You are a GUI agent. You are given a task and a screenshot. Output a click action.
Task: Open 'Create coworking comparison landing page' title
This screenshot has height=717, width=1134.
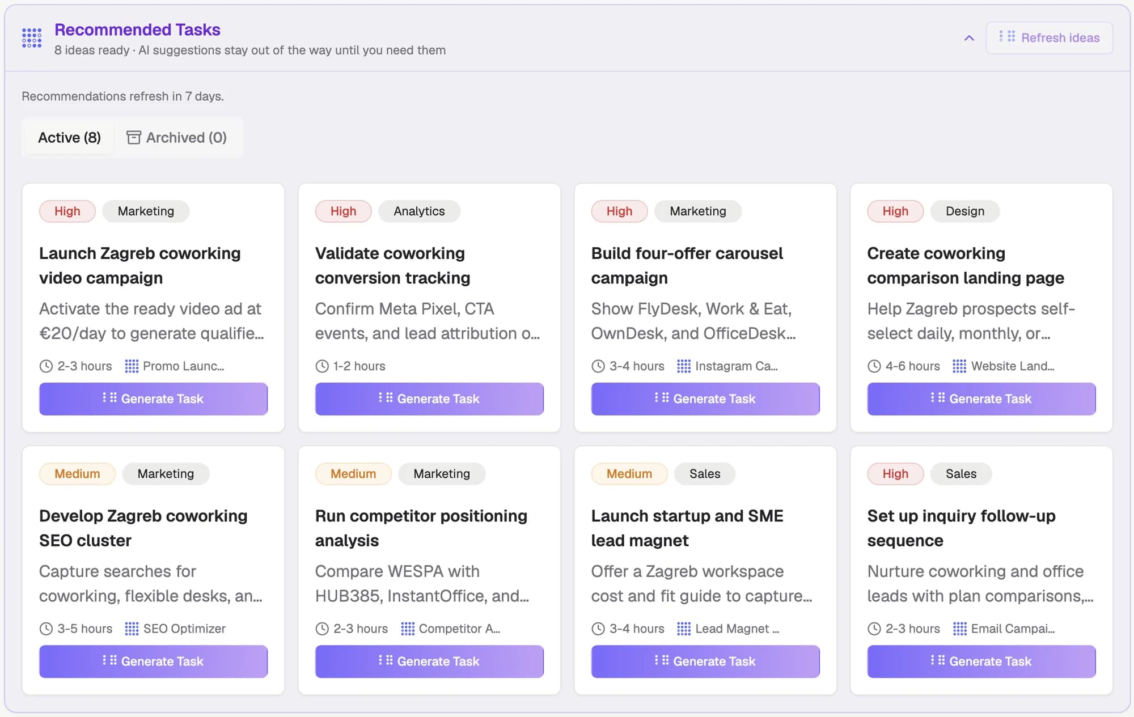coord(966,265)
